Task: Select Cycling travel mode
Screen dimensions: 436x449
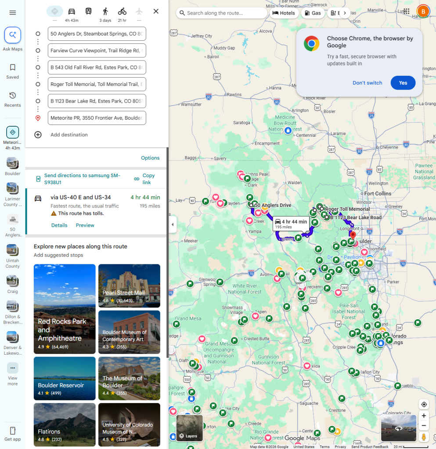Action: (122, 11)
